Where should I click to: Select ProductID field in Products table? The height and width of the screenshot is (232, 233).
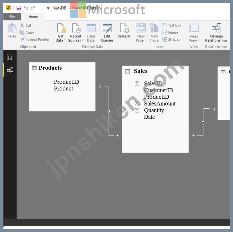[66, 82]
